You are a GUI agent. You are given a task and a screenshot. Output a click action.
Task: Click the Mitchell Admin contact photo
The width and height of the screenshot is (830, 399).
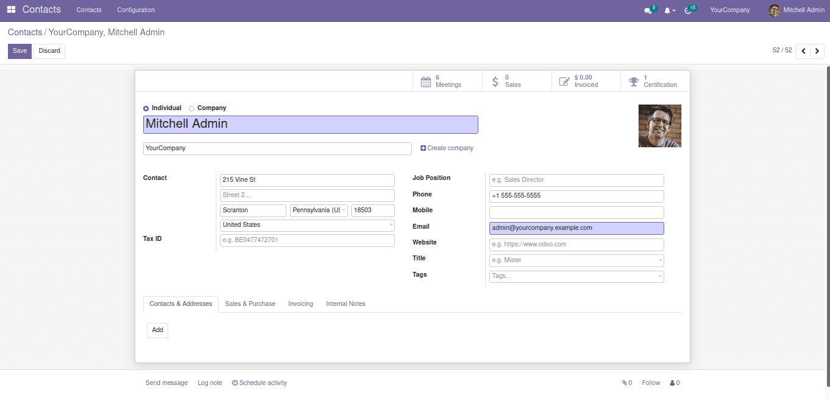coord(659,126)
